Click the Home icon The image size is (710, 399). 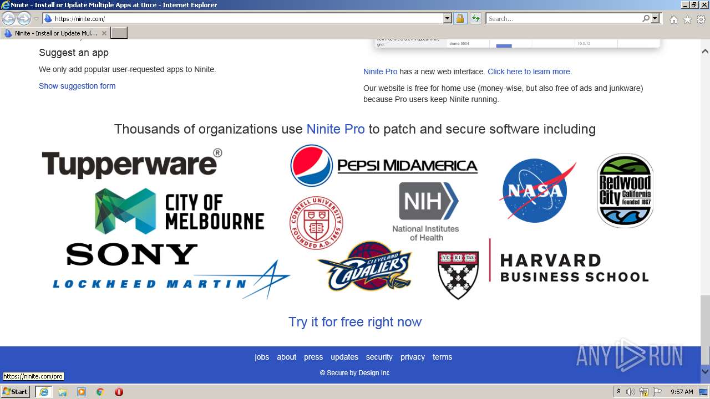pos(673,19)
